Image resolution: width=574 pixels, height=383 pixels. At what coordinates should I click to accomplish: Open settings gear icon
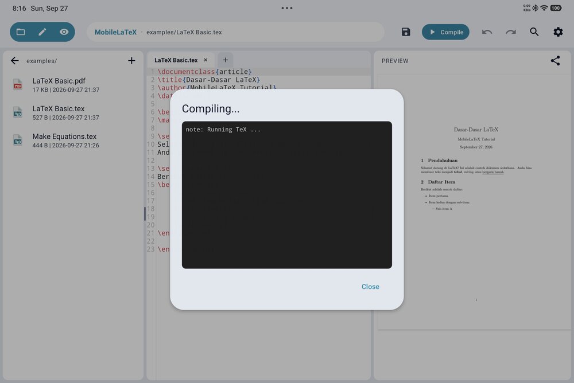pyautogui.click(x=558, y=32)
